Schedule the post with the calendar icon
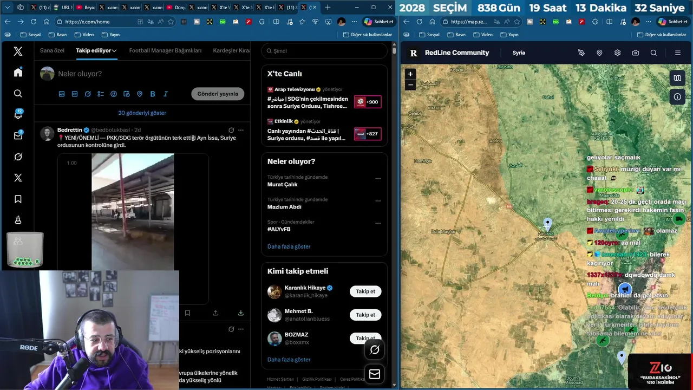The width and height of the screenshot is (693, 390). 127,94
